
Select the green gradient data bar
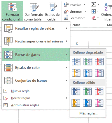[x=88, y=61]
